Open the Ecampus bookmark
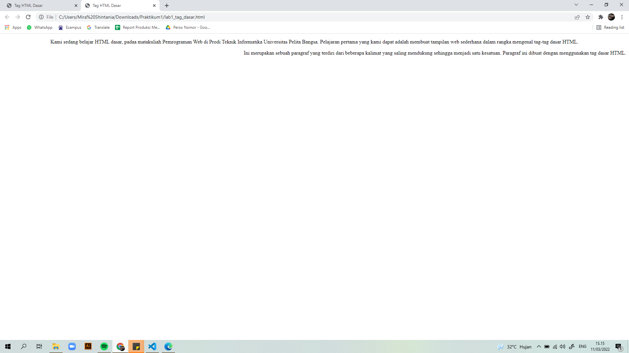Image resolution: width=629 pixels, height=353 pixels. pyautogui.click(x=70, y=27)
